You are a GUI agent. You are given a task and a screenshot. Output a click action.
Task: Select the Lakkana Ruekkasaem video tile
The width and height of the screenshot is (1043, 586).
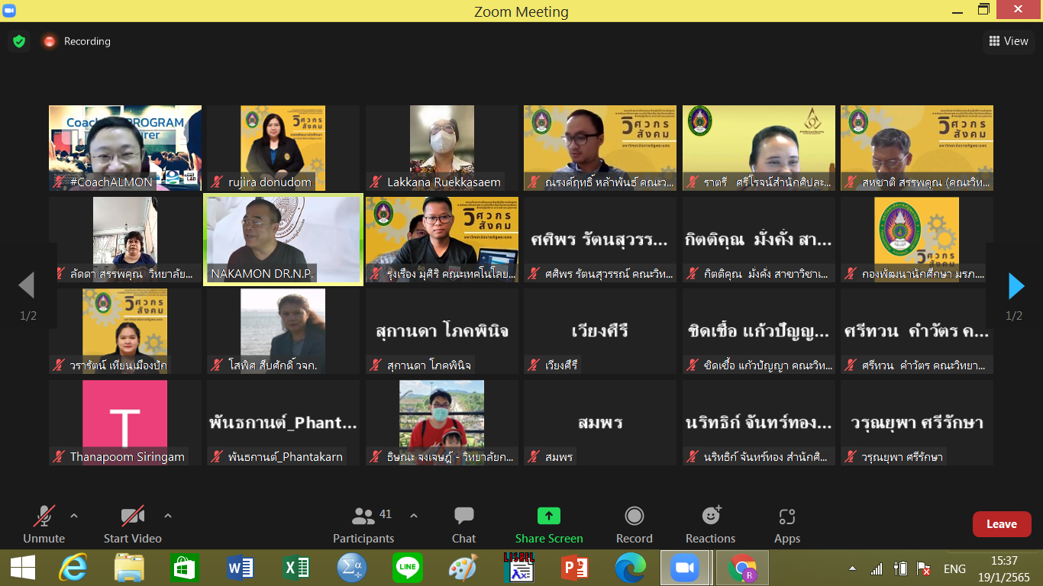(442, 148)
